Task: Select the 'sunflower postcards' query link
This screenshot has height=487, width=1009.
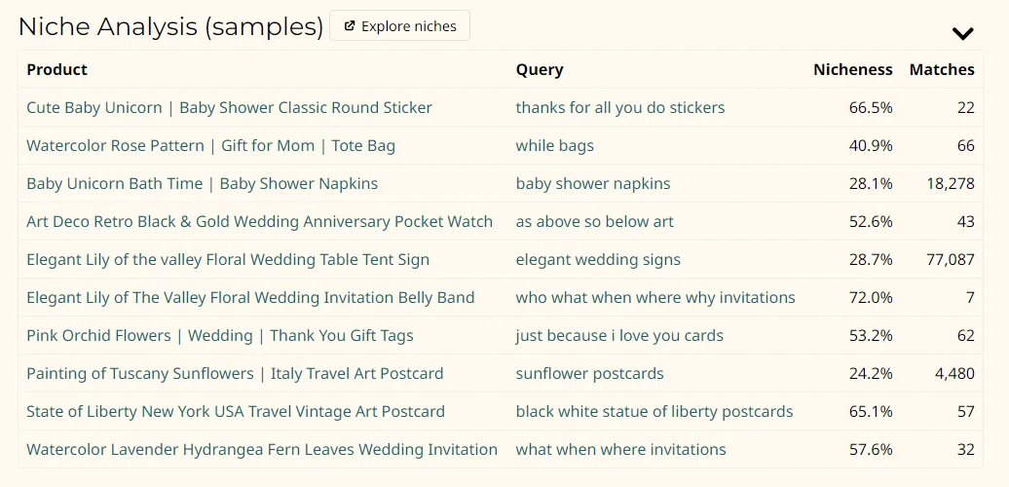Action: tap(589, 373)
